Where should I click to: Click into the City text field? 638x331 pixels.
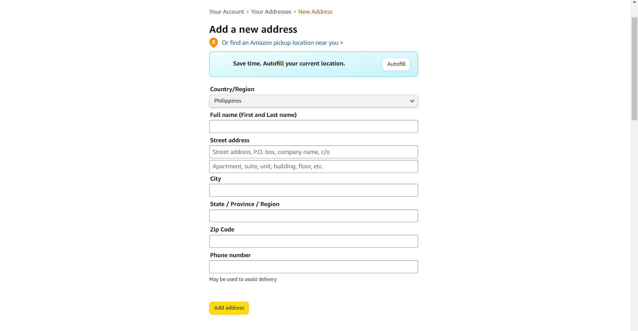313,190
